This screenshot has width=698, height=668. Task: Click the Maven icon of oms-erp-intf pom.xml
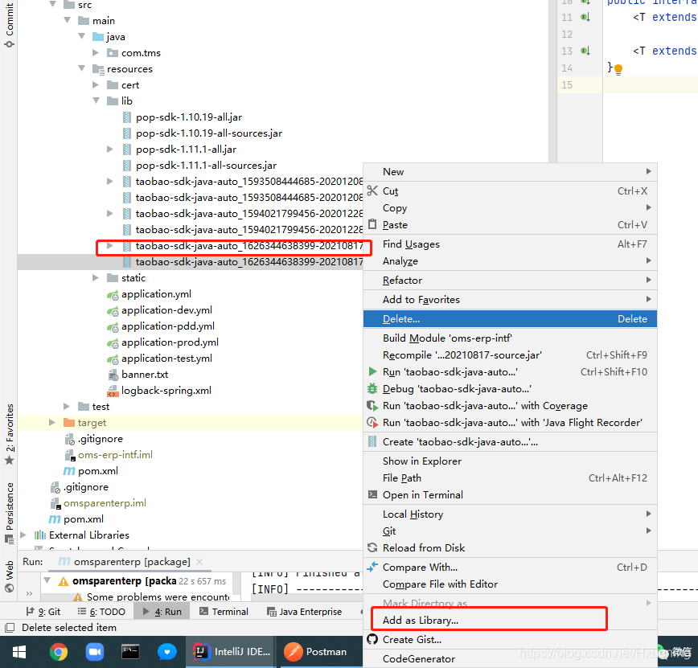[x=69, y=470]
